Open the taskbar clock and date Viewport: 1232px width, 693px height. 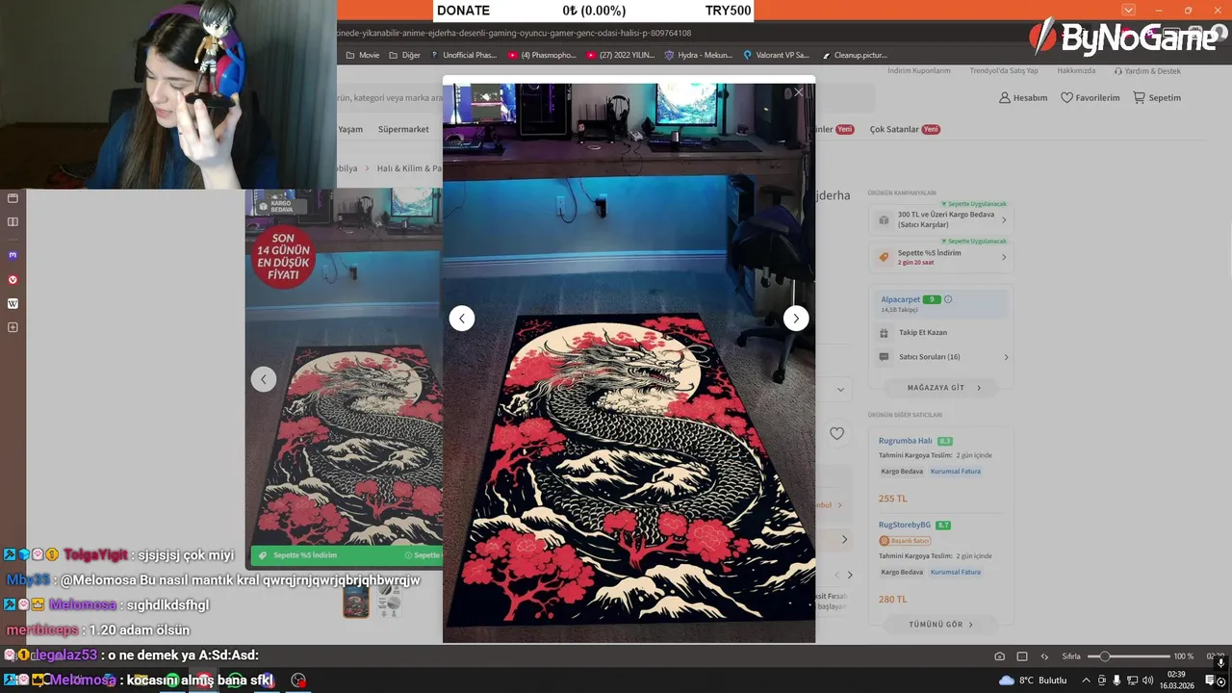coord(1176,680)
